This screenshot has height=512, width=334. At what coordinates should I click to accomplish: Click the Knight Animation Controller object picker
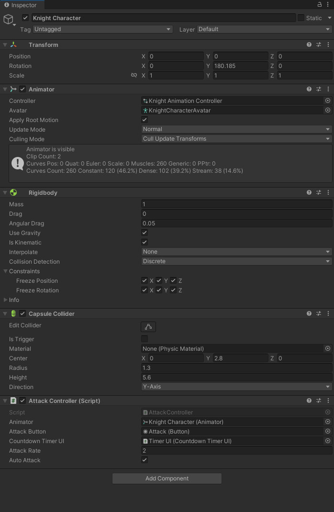[x=328, y=100]
